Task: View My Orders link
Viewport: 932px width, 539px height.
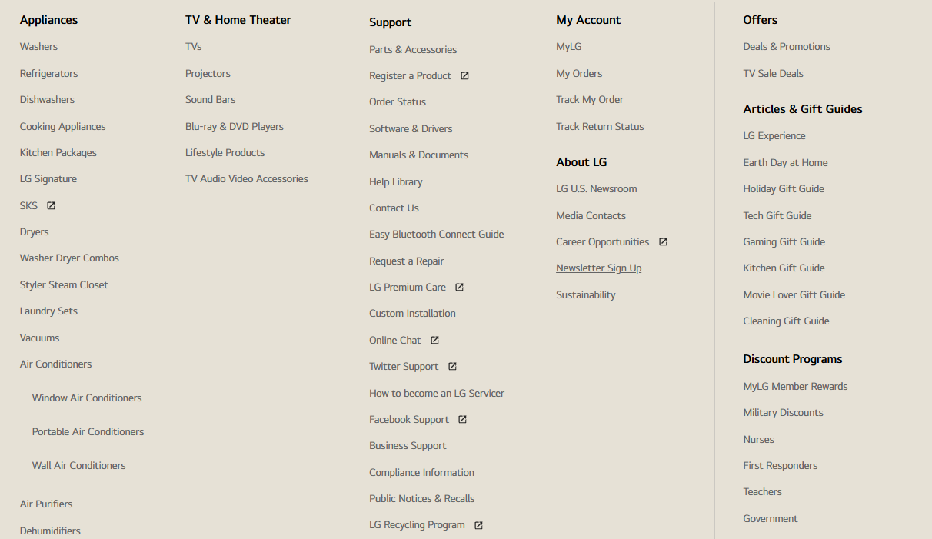Action: click(579, 74)
